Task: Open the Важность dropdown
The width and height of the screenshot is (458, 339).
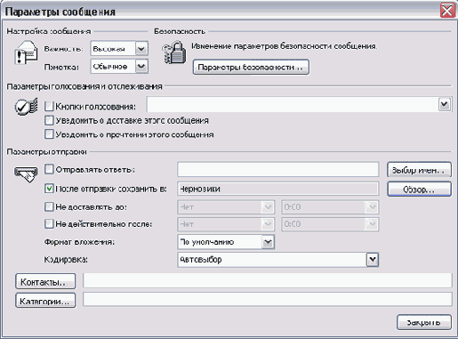Action: (141, 49)
